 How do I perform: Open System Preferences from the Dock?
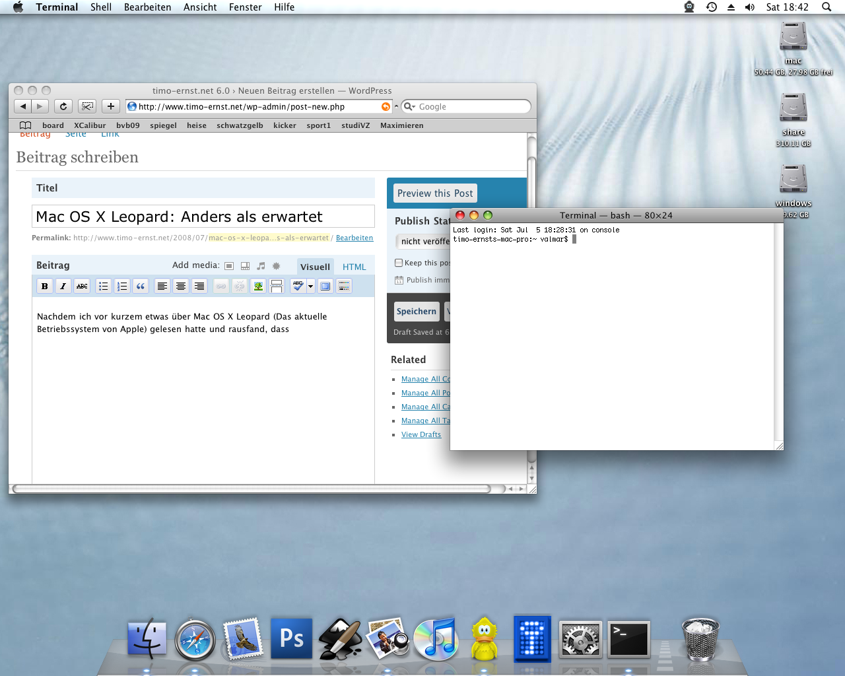(x=580, y=639)
